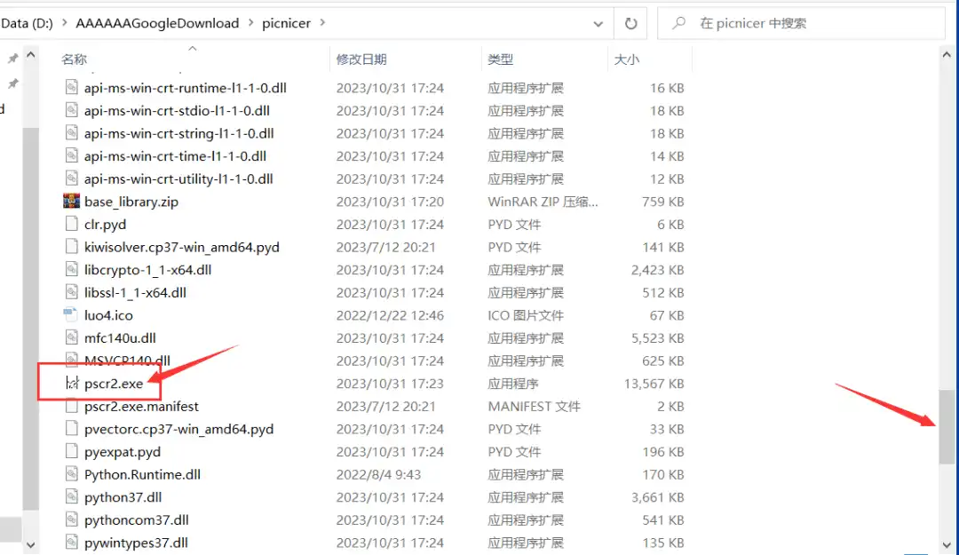Select the file name pscr2.exe.manifest

click(x=141, y=407)
